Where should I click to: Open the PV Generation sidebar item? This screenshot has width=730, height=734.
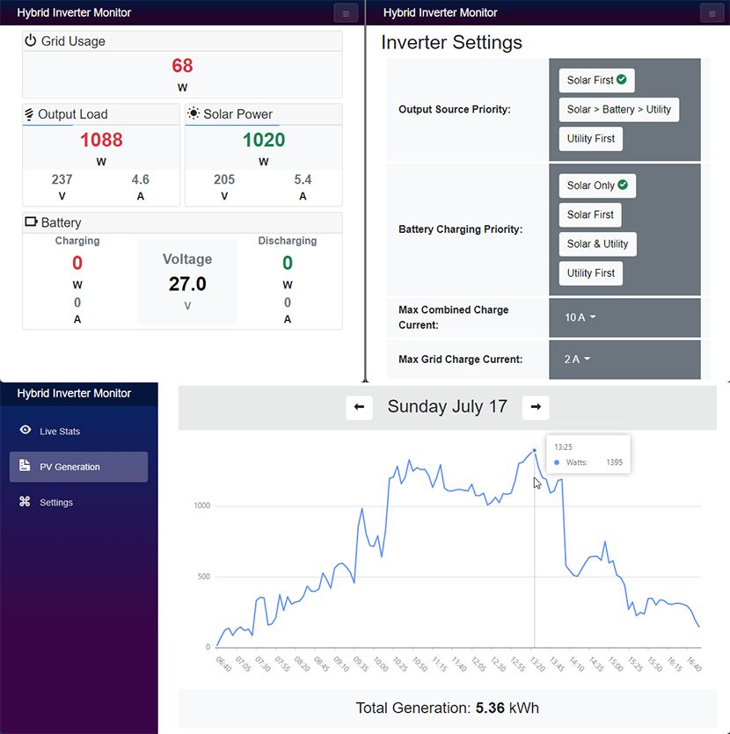(78, 467)
